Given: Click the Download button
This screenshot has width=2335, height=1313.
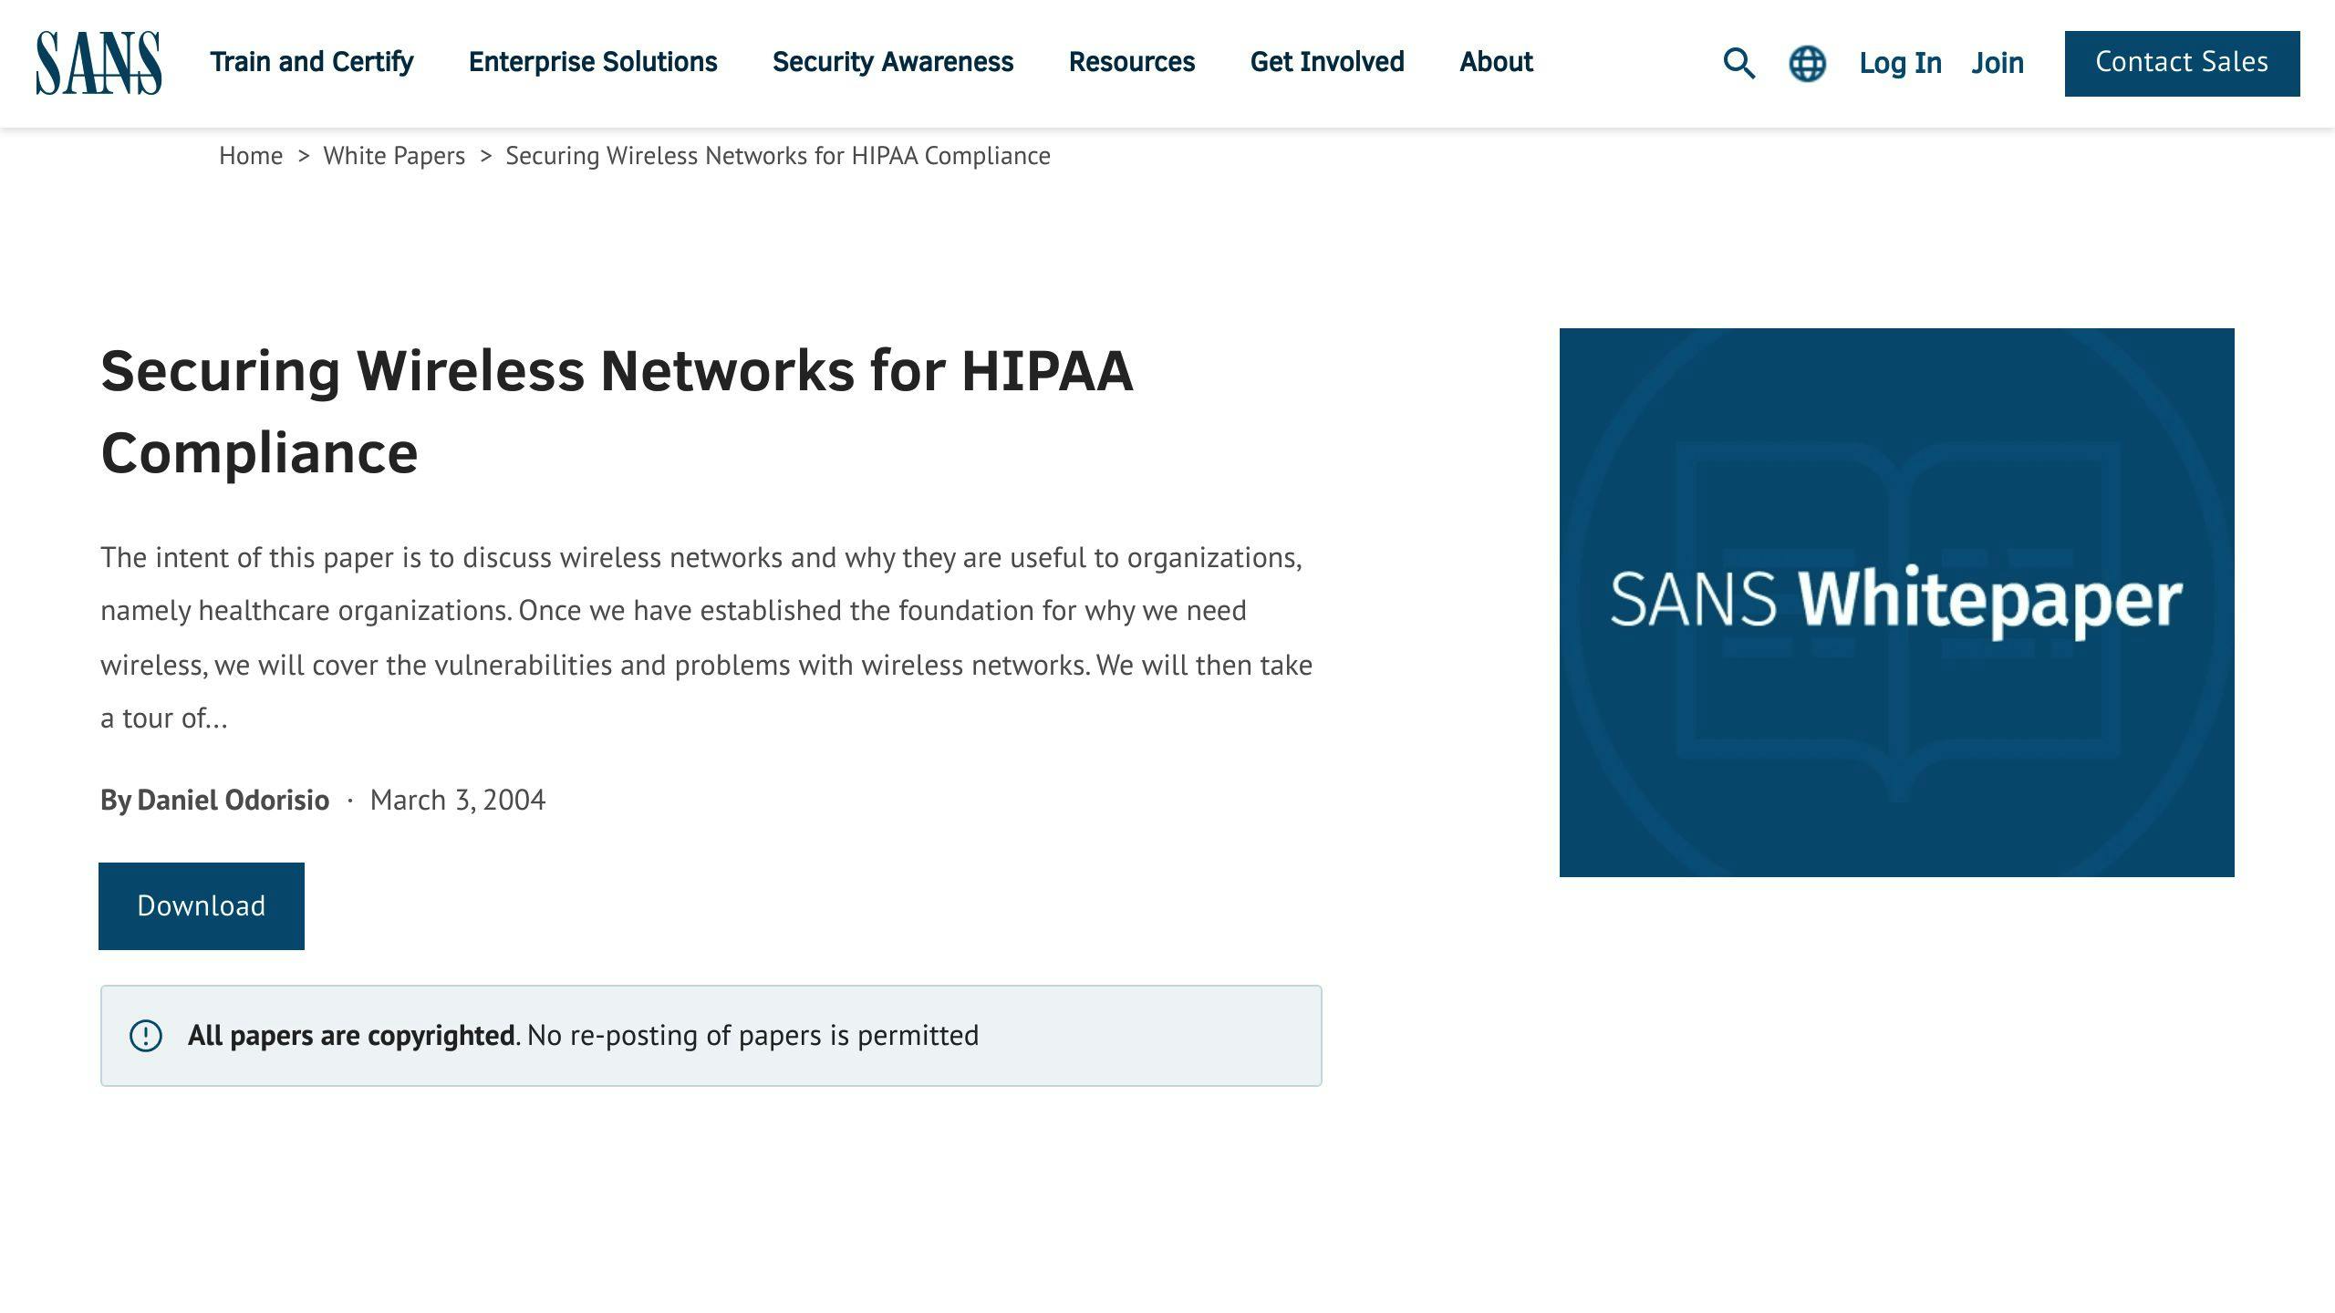Looking at the screenshot, I should (201, 905).
